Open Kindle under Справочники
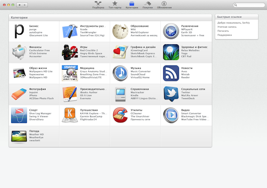Image resolution: width=267 pixels, height=188 pixels. (x=134, y=95)
